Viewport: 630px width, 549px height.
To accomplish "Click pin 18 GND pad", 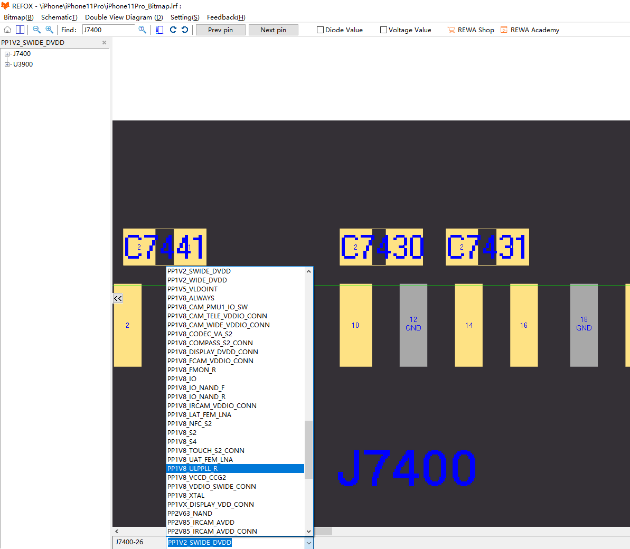I will 584,325.
